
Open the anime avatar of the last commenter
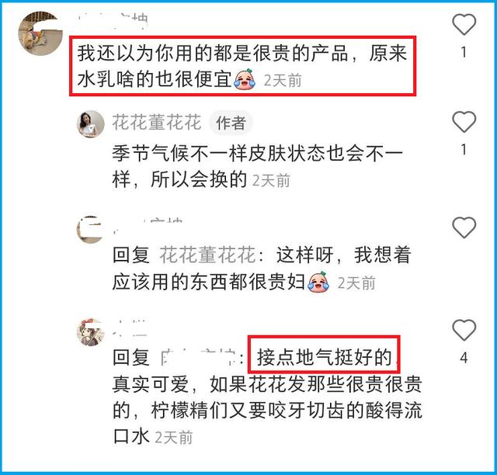point(91,332)
